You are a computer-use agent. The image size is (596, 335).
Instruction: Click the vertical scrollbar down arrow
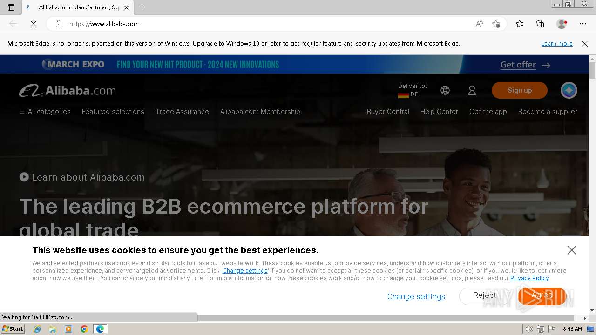pos(592,310)
